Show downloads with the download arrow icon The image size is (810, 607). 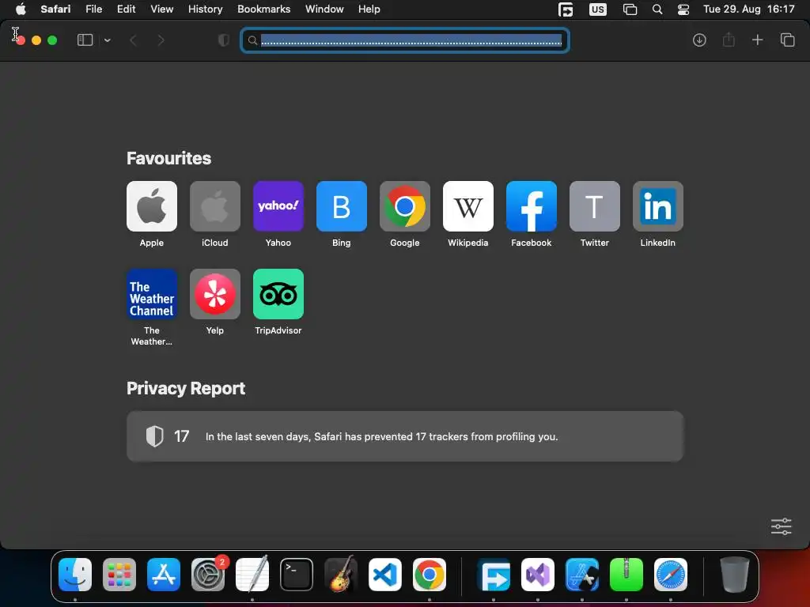coord(699,40)
